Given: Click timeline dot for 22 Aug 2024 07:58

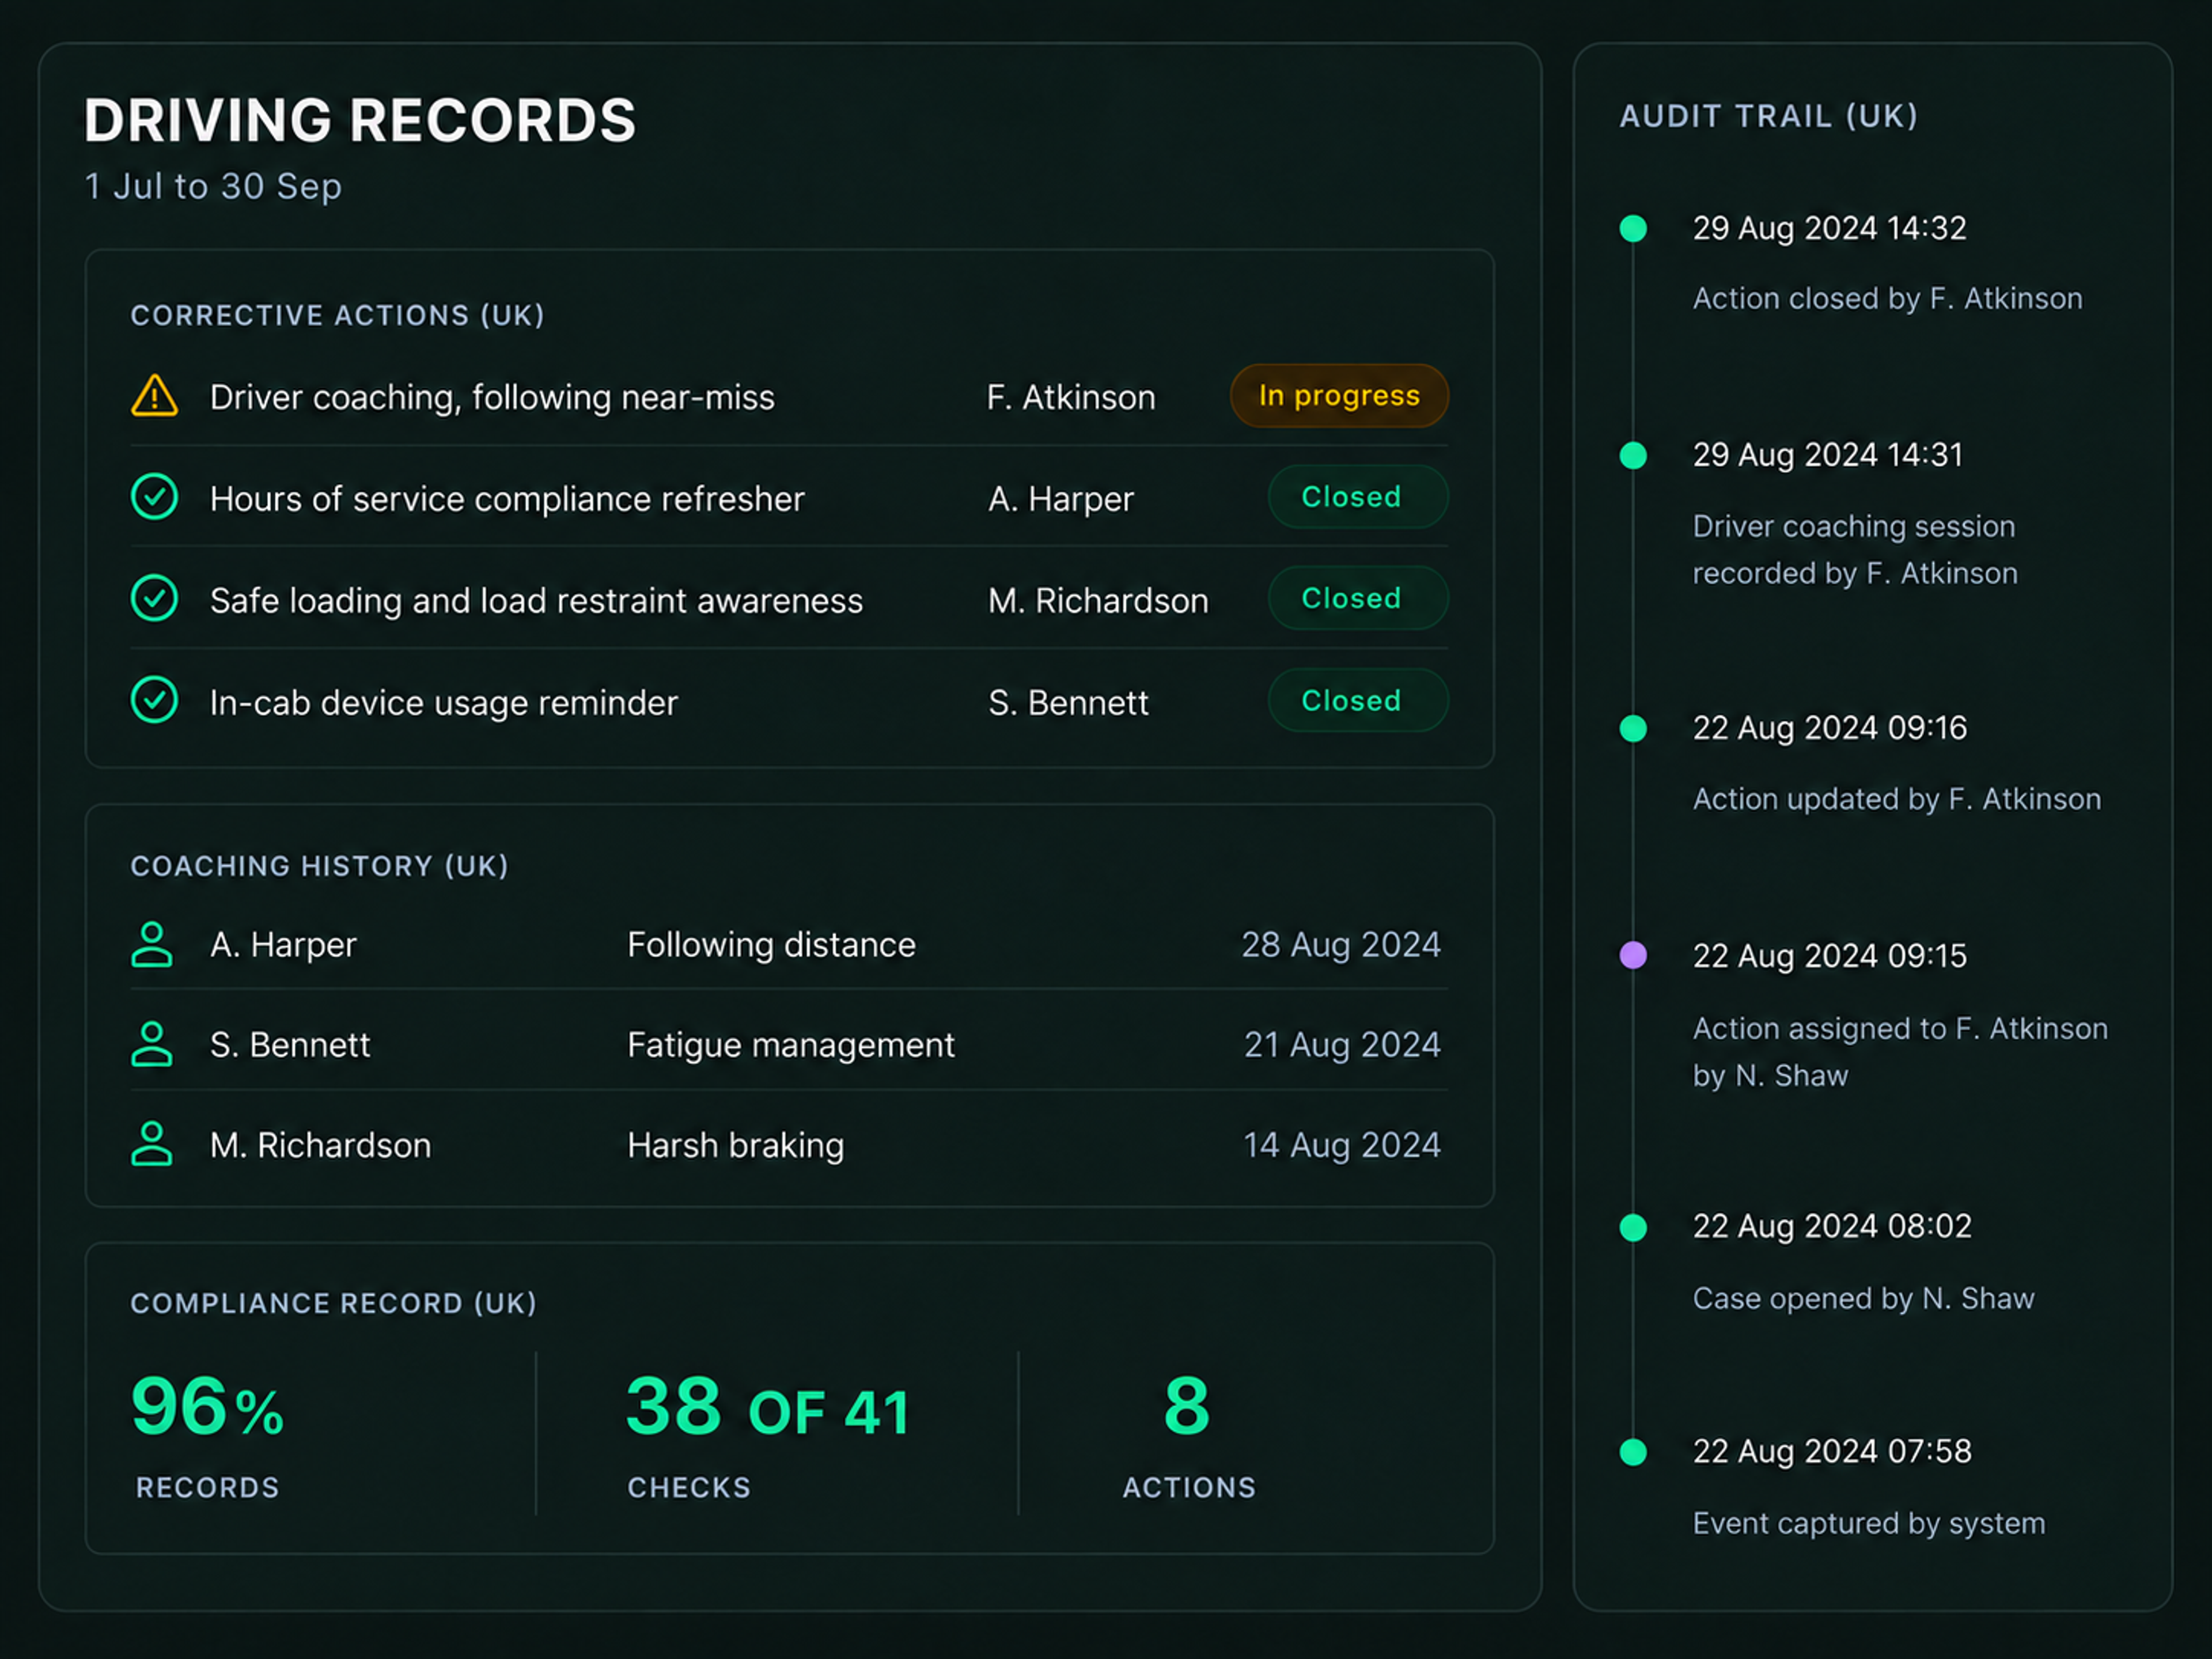Looking at the screenshot, I should pyautogui.click(x=1633, y=1453).
